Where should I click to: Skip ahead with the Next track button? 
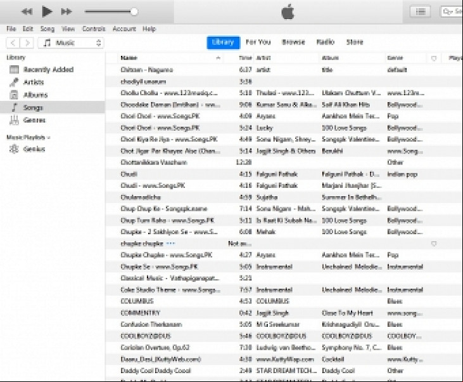[x=67, y=12]
